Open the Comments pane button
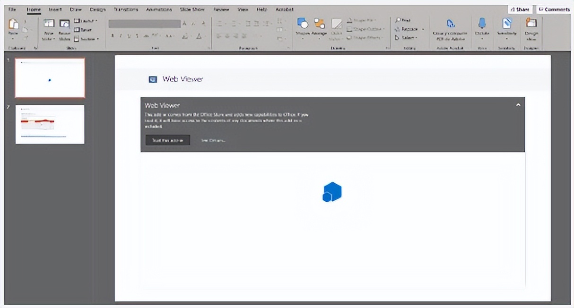Viewport: 574px width, 308px height. tap(554, 9)
